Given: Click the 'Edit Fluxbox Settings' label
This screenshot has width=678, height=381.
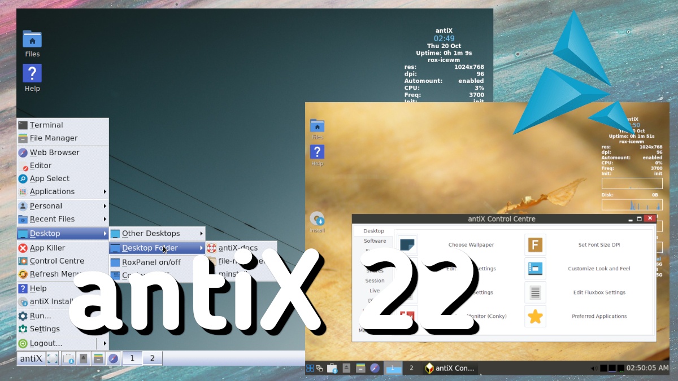Looking at the screenshot, I should (599, 292).
